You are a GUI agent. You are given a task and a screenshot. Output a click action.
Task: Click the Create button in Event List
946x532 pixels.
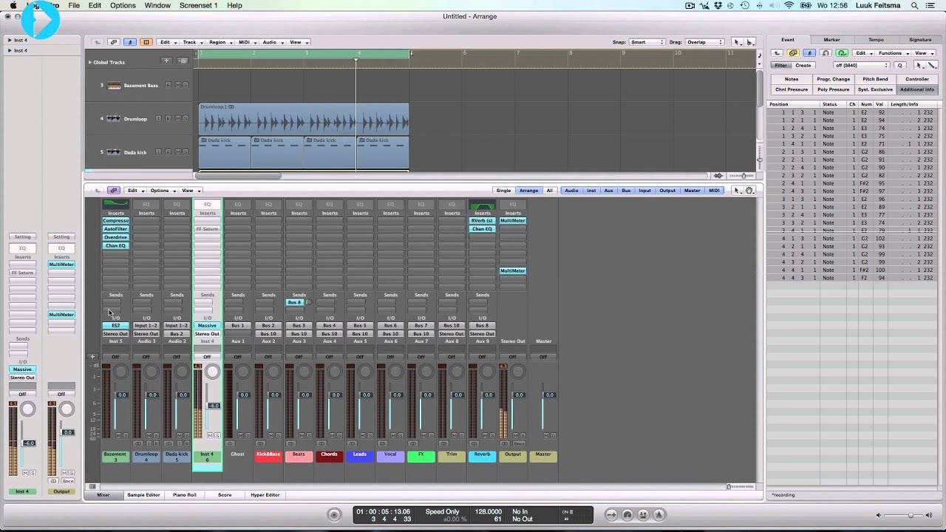pyautogui.click(x=803, y=65)
